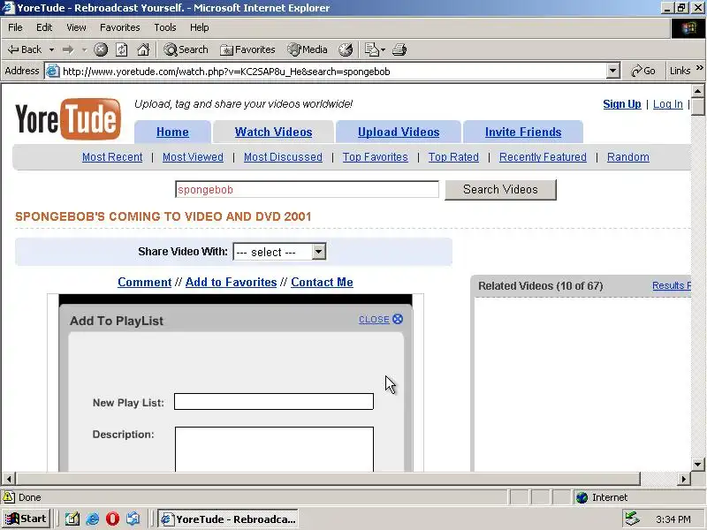Click the Forward arrow toolbar icon

click(x=68, y=49)
